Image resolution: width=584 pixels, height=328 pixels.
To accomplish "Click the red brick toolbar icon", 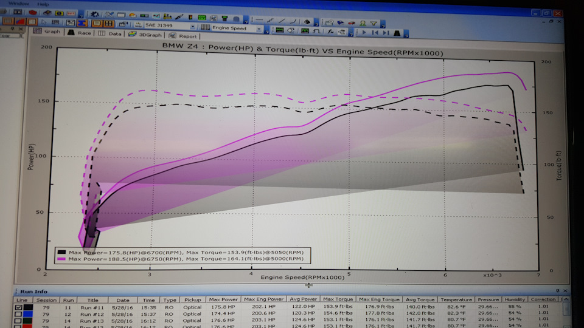I will point(33,12).
